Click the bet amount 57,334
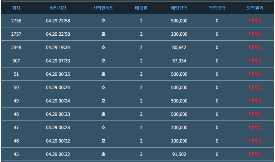The height and width of the screenshot is (162, 275). pyautogui.click(x=179, y=61)
